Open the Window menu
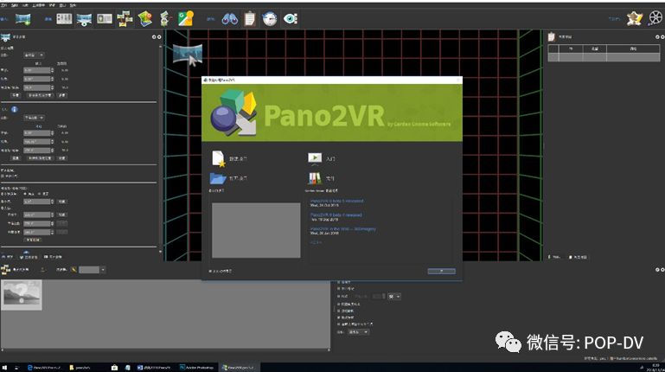Viewport: 665px width, 372px height. click(x=62, y=5)
